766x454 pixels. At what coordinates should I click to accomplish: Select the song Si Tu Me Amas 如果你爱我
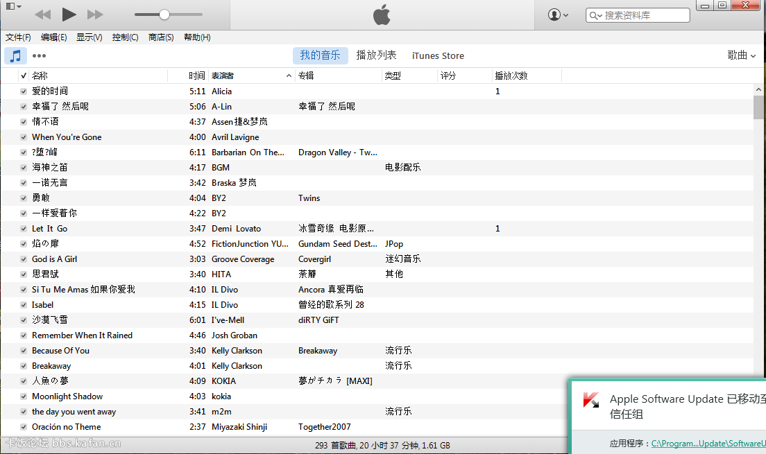coord(83,290)
